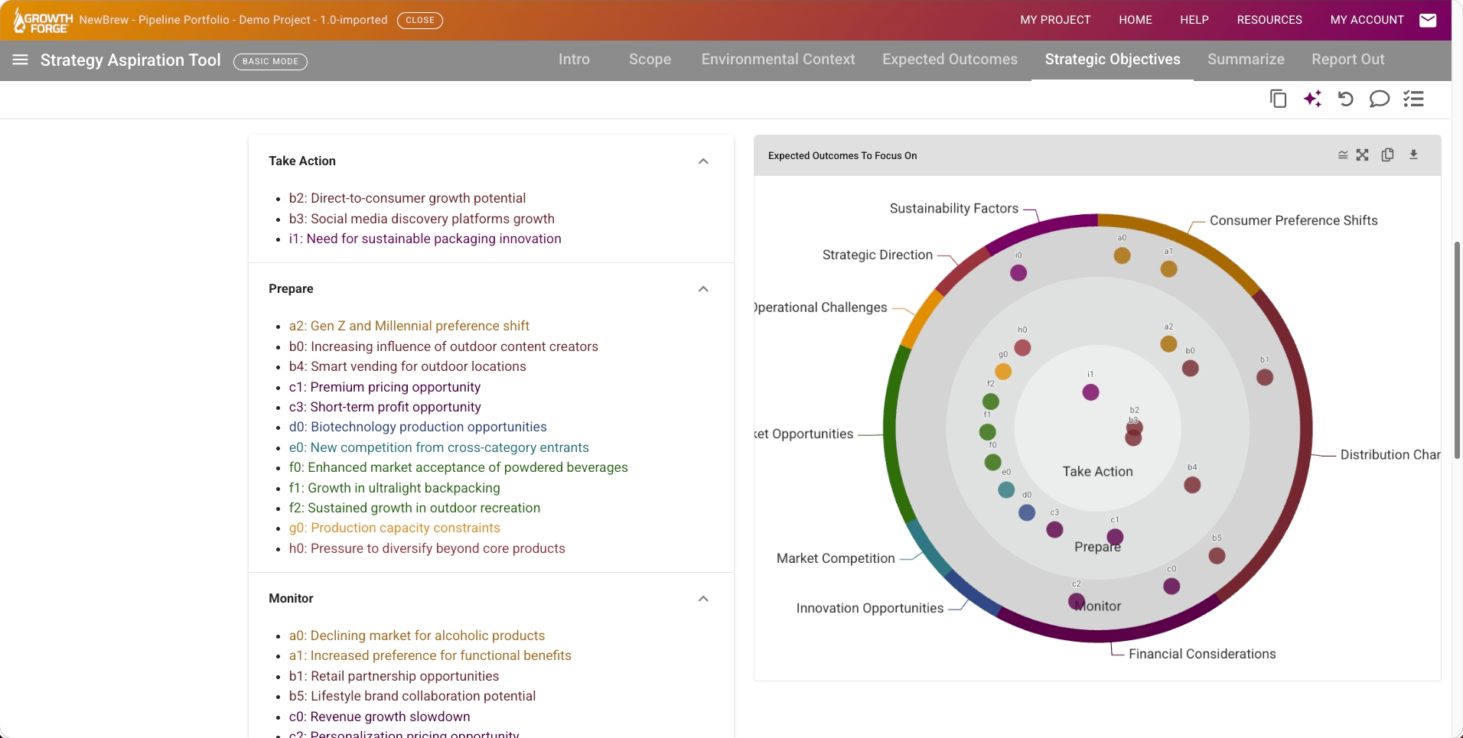Click the c0 dot in Monitor ring
Viewport: 1463px width, 738px height.
point(1171,587)
